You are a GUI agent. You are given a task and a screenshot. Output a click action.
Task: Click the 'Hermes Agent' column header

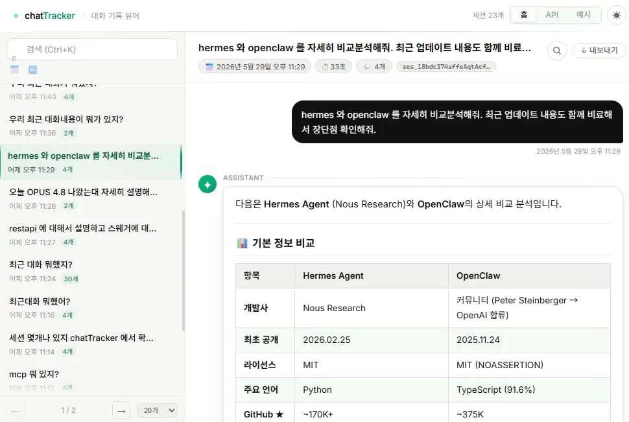(x=372, y=276)
